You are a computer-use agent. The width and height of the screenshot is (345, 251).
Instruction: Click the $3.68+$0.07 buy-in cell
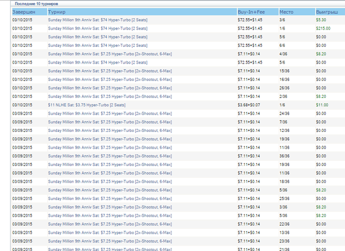click(x=248, y=105)
